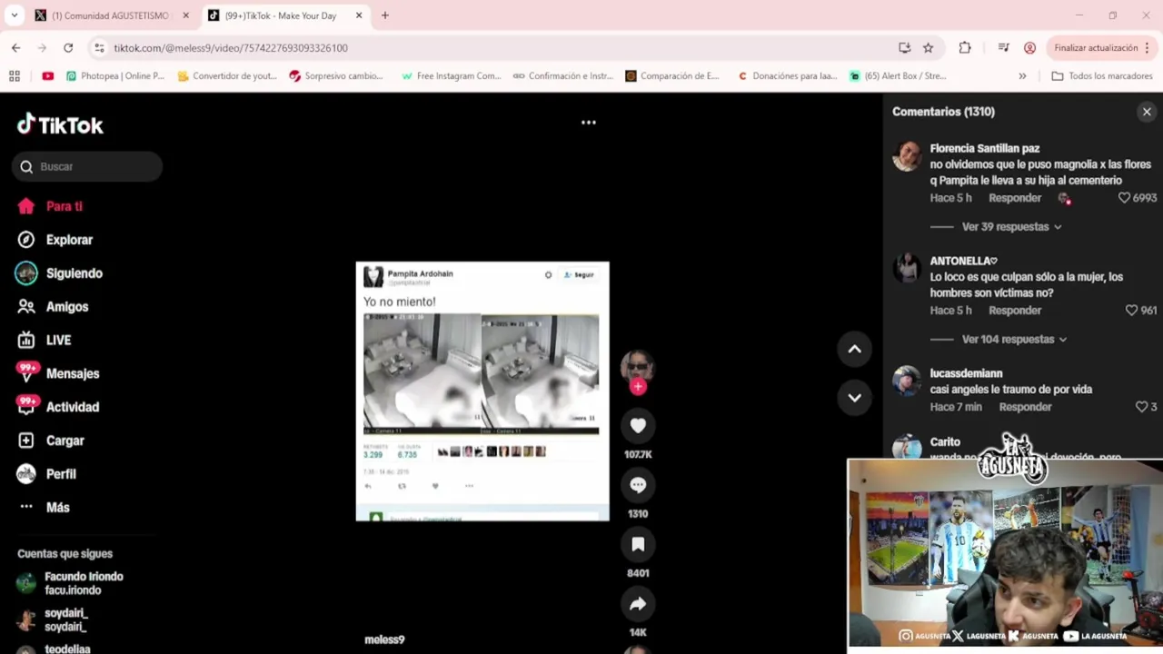Image resolution: width=1163 pixels, height=654 pixels.
Task: Open the Convertidor de yout... bookmark
Action: pos(227,76)
